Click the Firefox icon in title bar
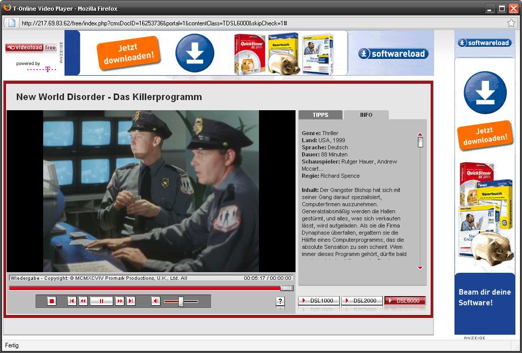Viewport: 522px width, 353px height. coord(6,8)
